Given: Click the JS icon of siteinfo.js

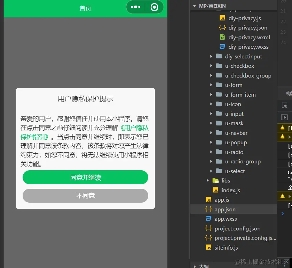Looking at the screenshot, I should pos(208,247).
